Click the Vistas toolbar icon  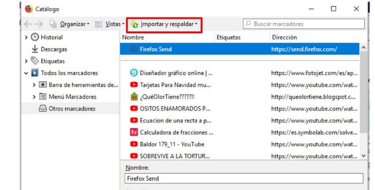99,24
